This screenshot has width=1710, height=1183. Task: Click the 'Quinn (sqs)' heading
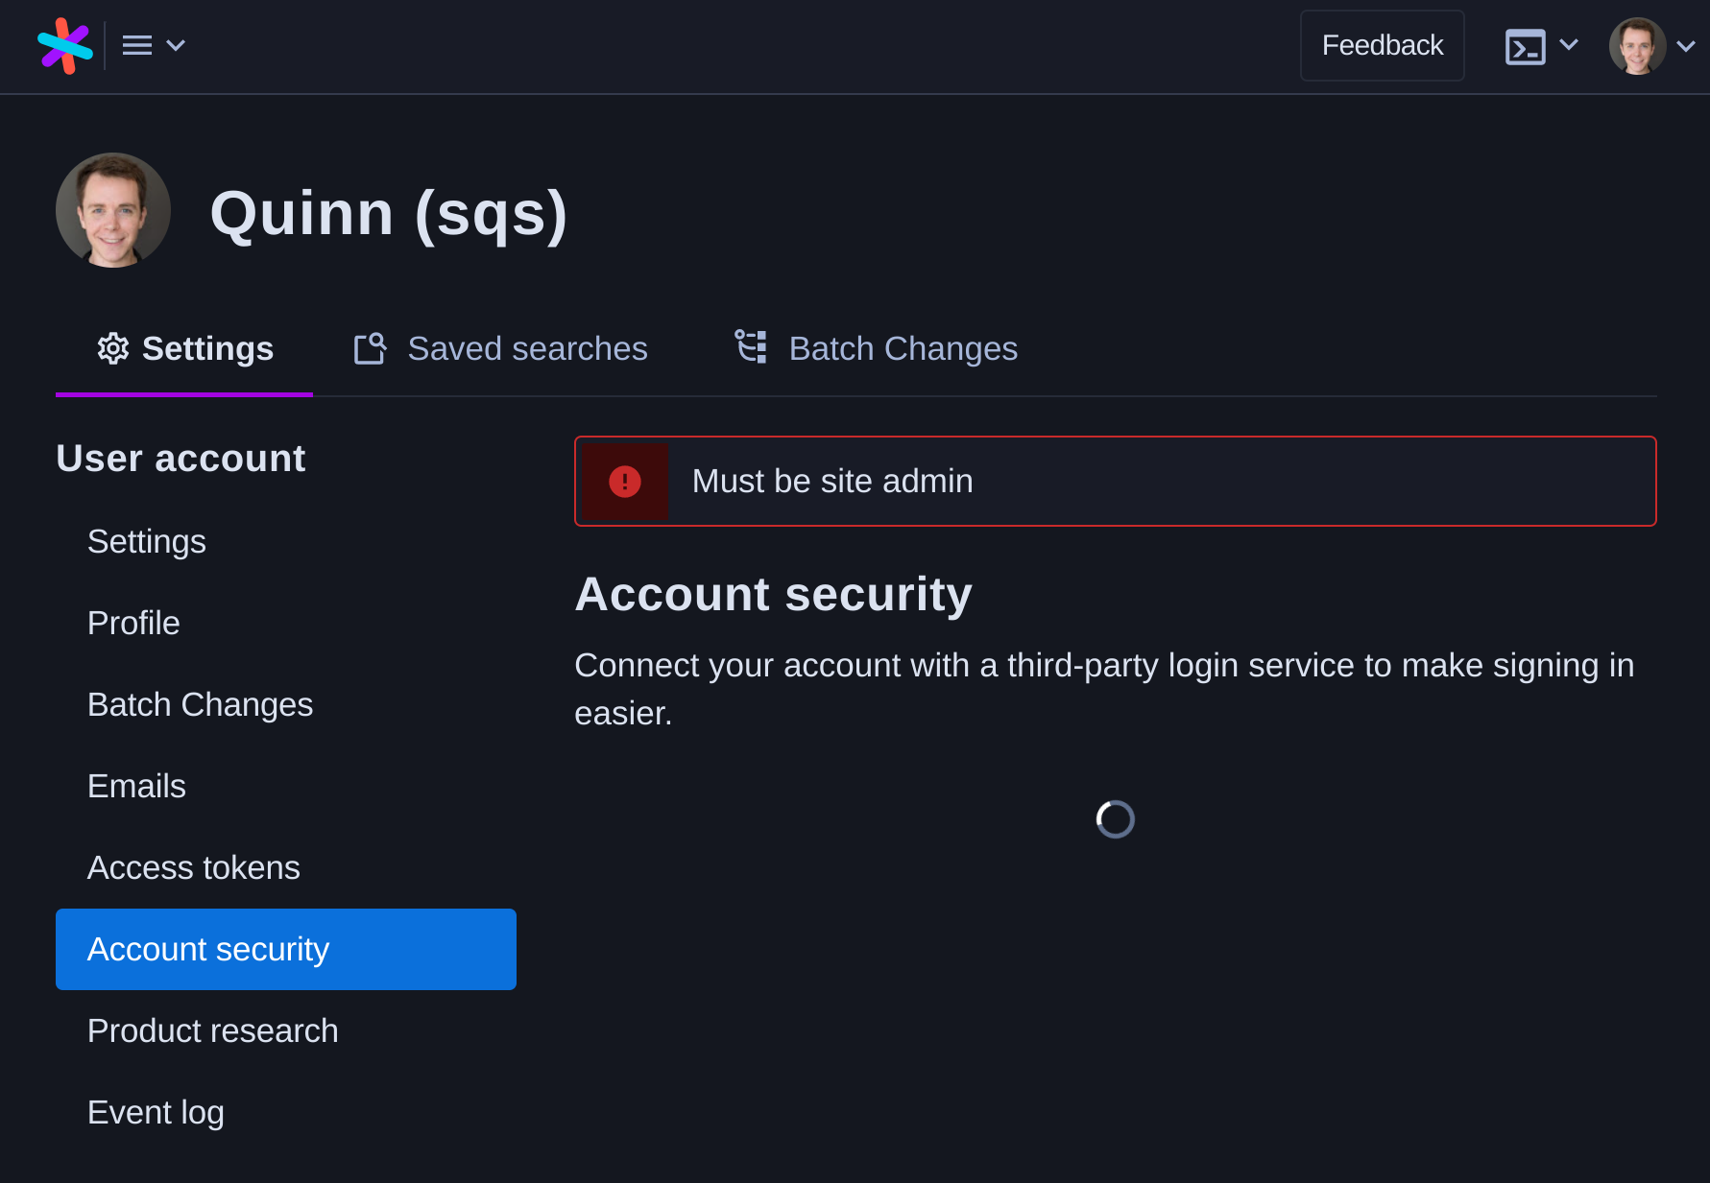pos(389,213)
